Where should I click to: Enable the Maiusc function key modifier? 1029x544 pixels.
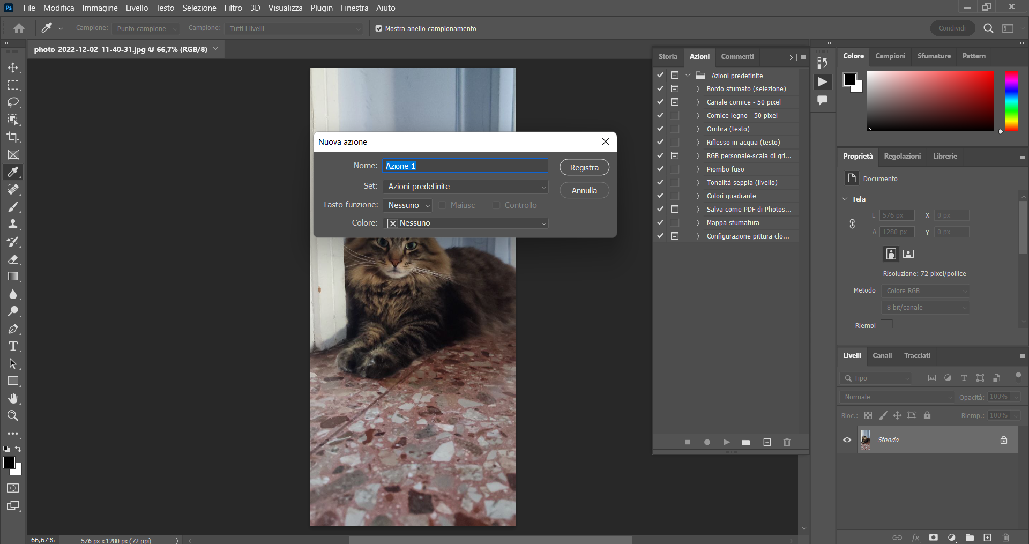click(x=442, y=205)
